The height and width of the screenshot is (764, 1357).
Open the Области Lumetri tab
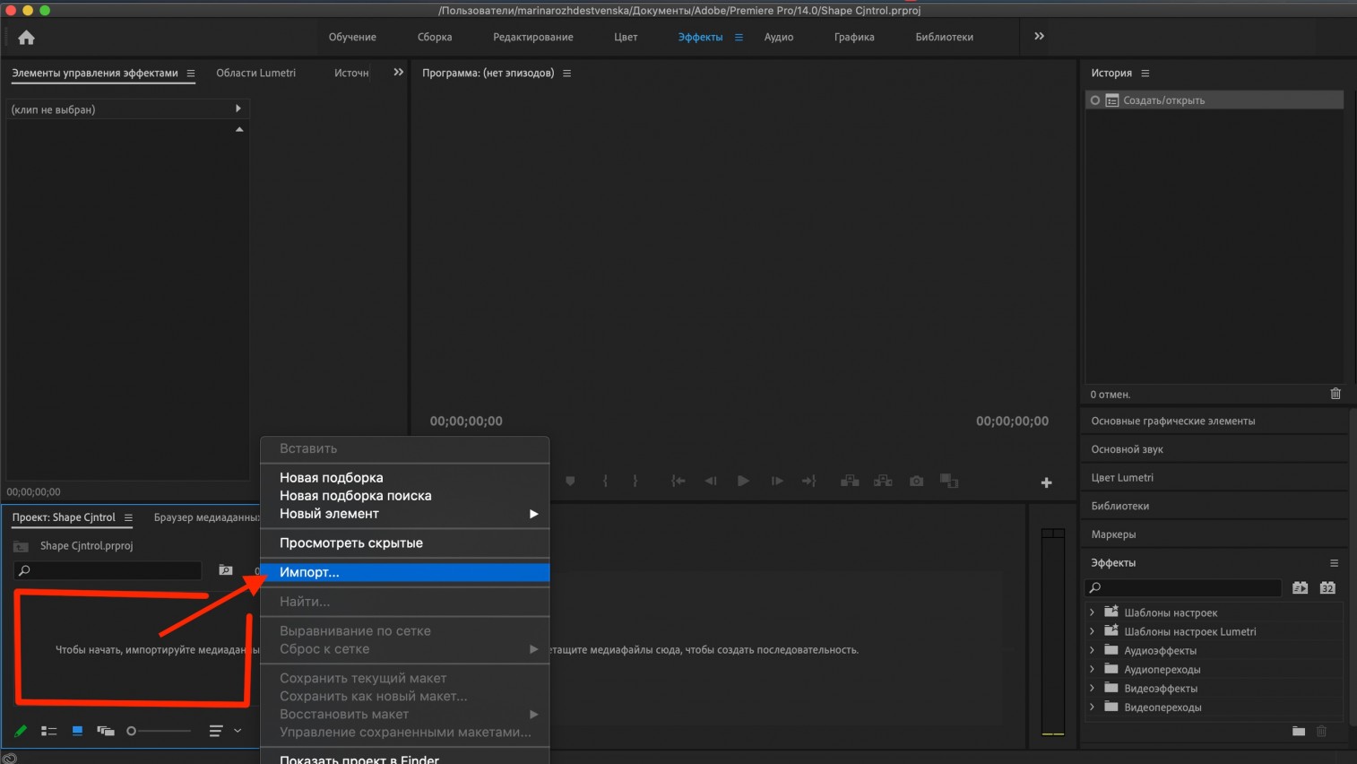click(x=255, y=74)
